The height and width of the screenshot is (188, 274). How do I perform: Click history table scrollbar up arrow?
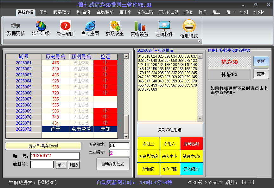click(x=126, y=56)
